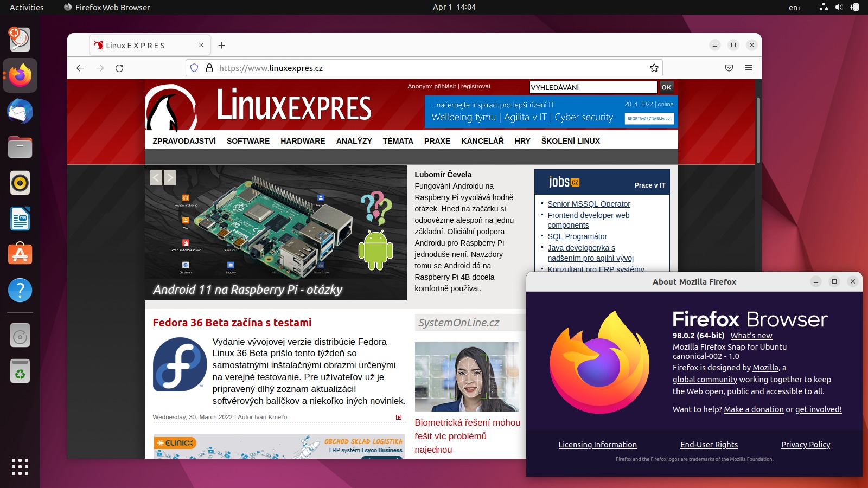Click the OK search button

666,87
